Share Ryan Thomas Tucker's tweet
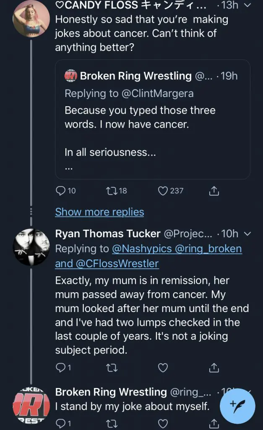Screen dimensions: 263x430 [214, 368]
